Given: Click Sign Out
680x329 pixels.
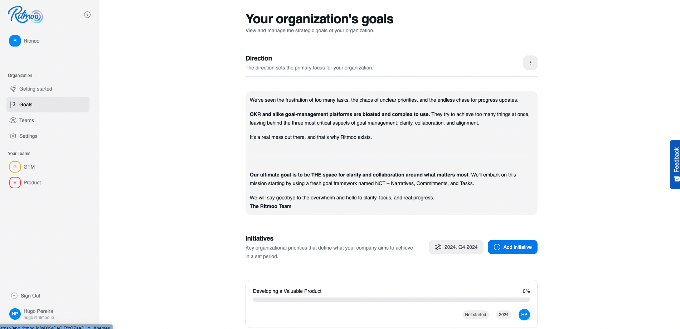Looking at the screenshot, I should tap(30, 296).
